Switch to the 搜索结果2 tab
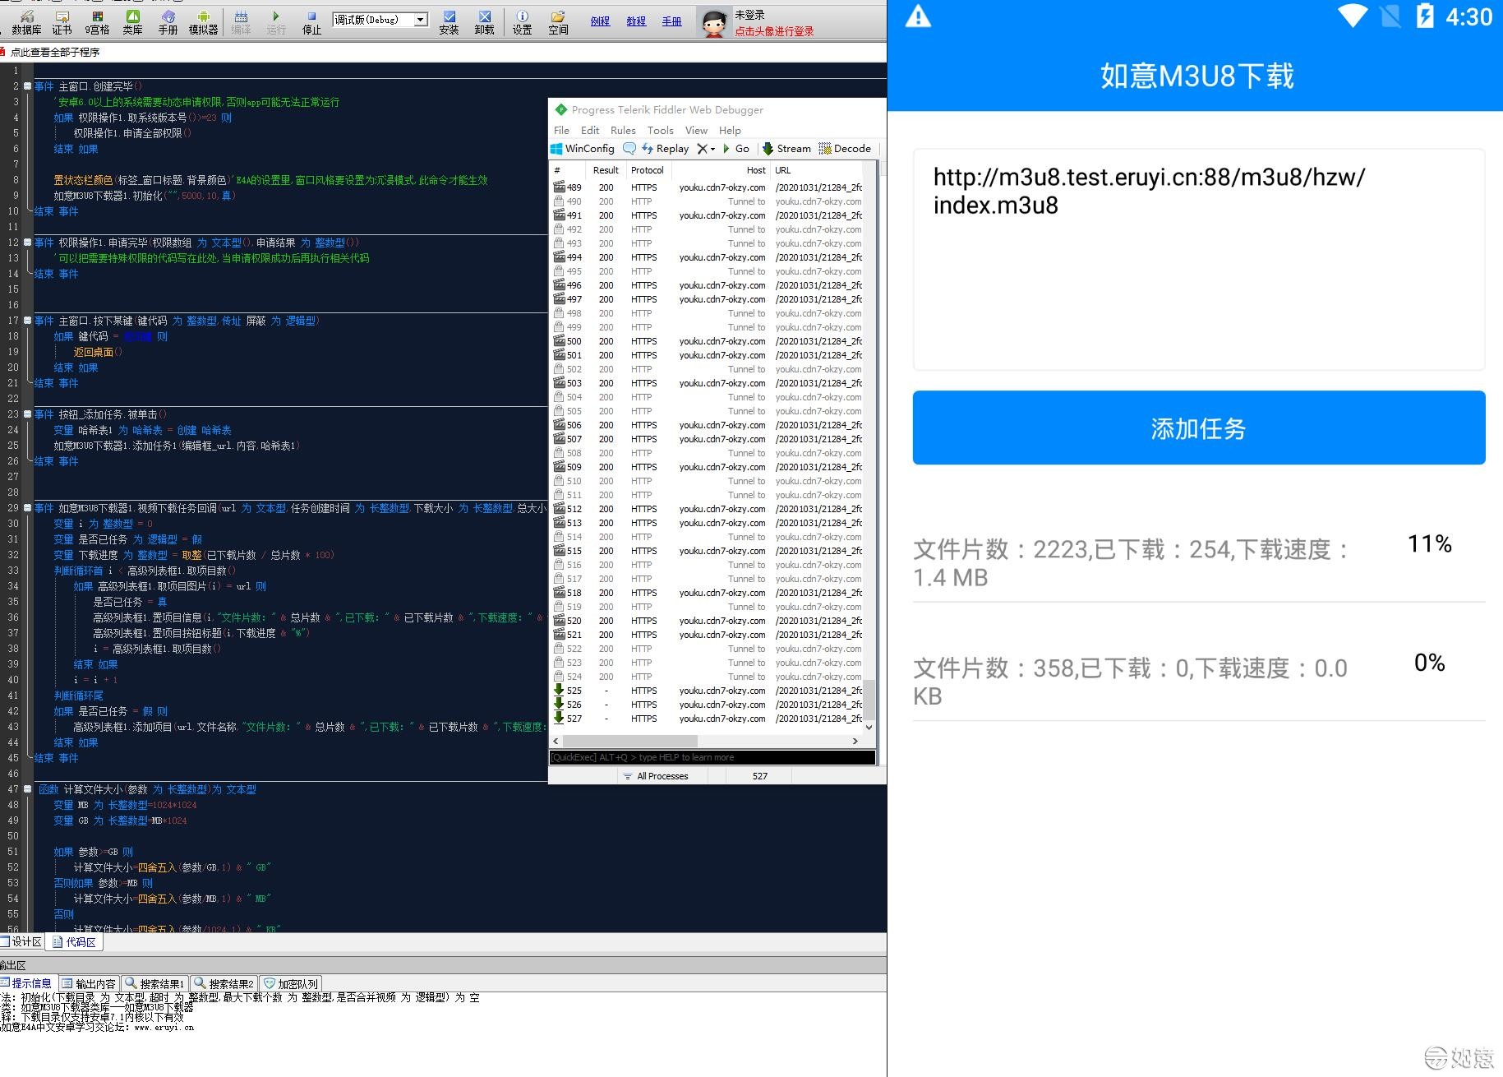The width and height of the screenshot is (1503, 1077). [x=224, y=983]
